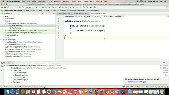Click the sad face feedback icon in status bar
The image size is (169, 95).
pyautogui.click(x=162, y=87)
